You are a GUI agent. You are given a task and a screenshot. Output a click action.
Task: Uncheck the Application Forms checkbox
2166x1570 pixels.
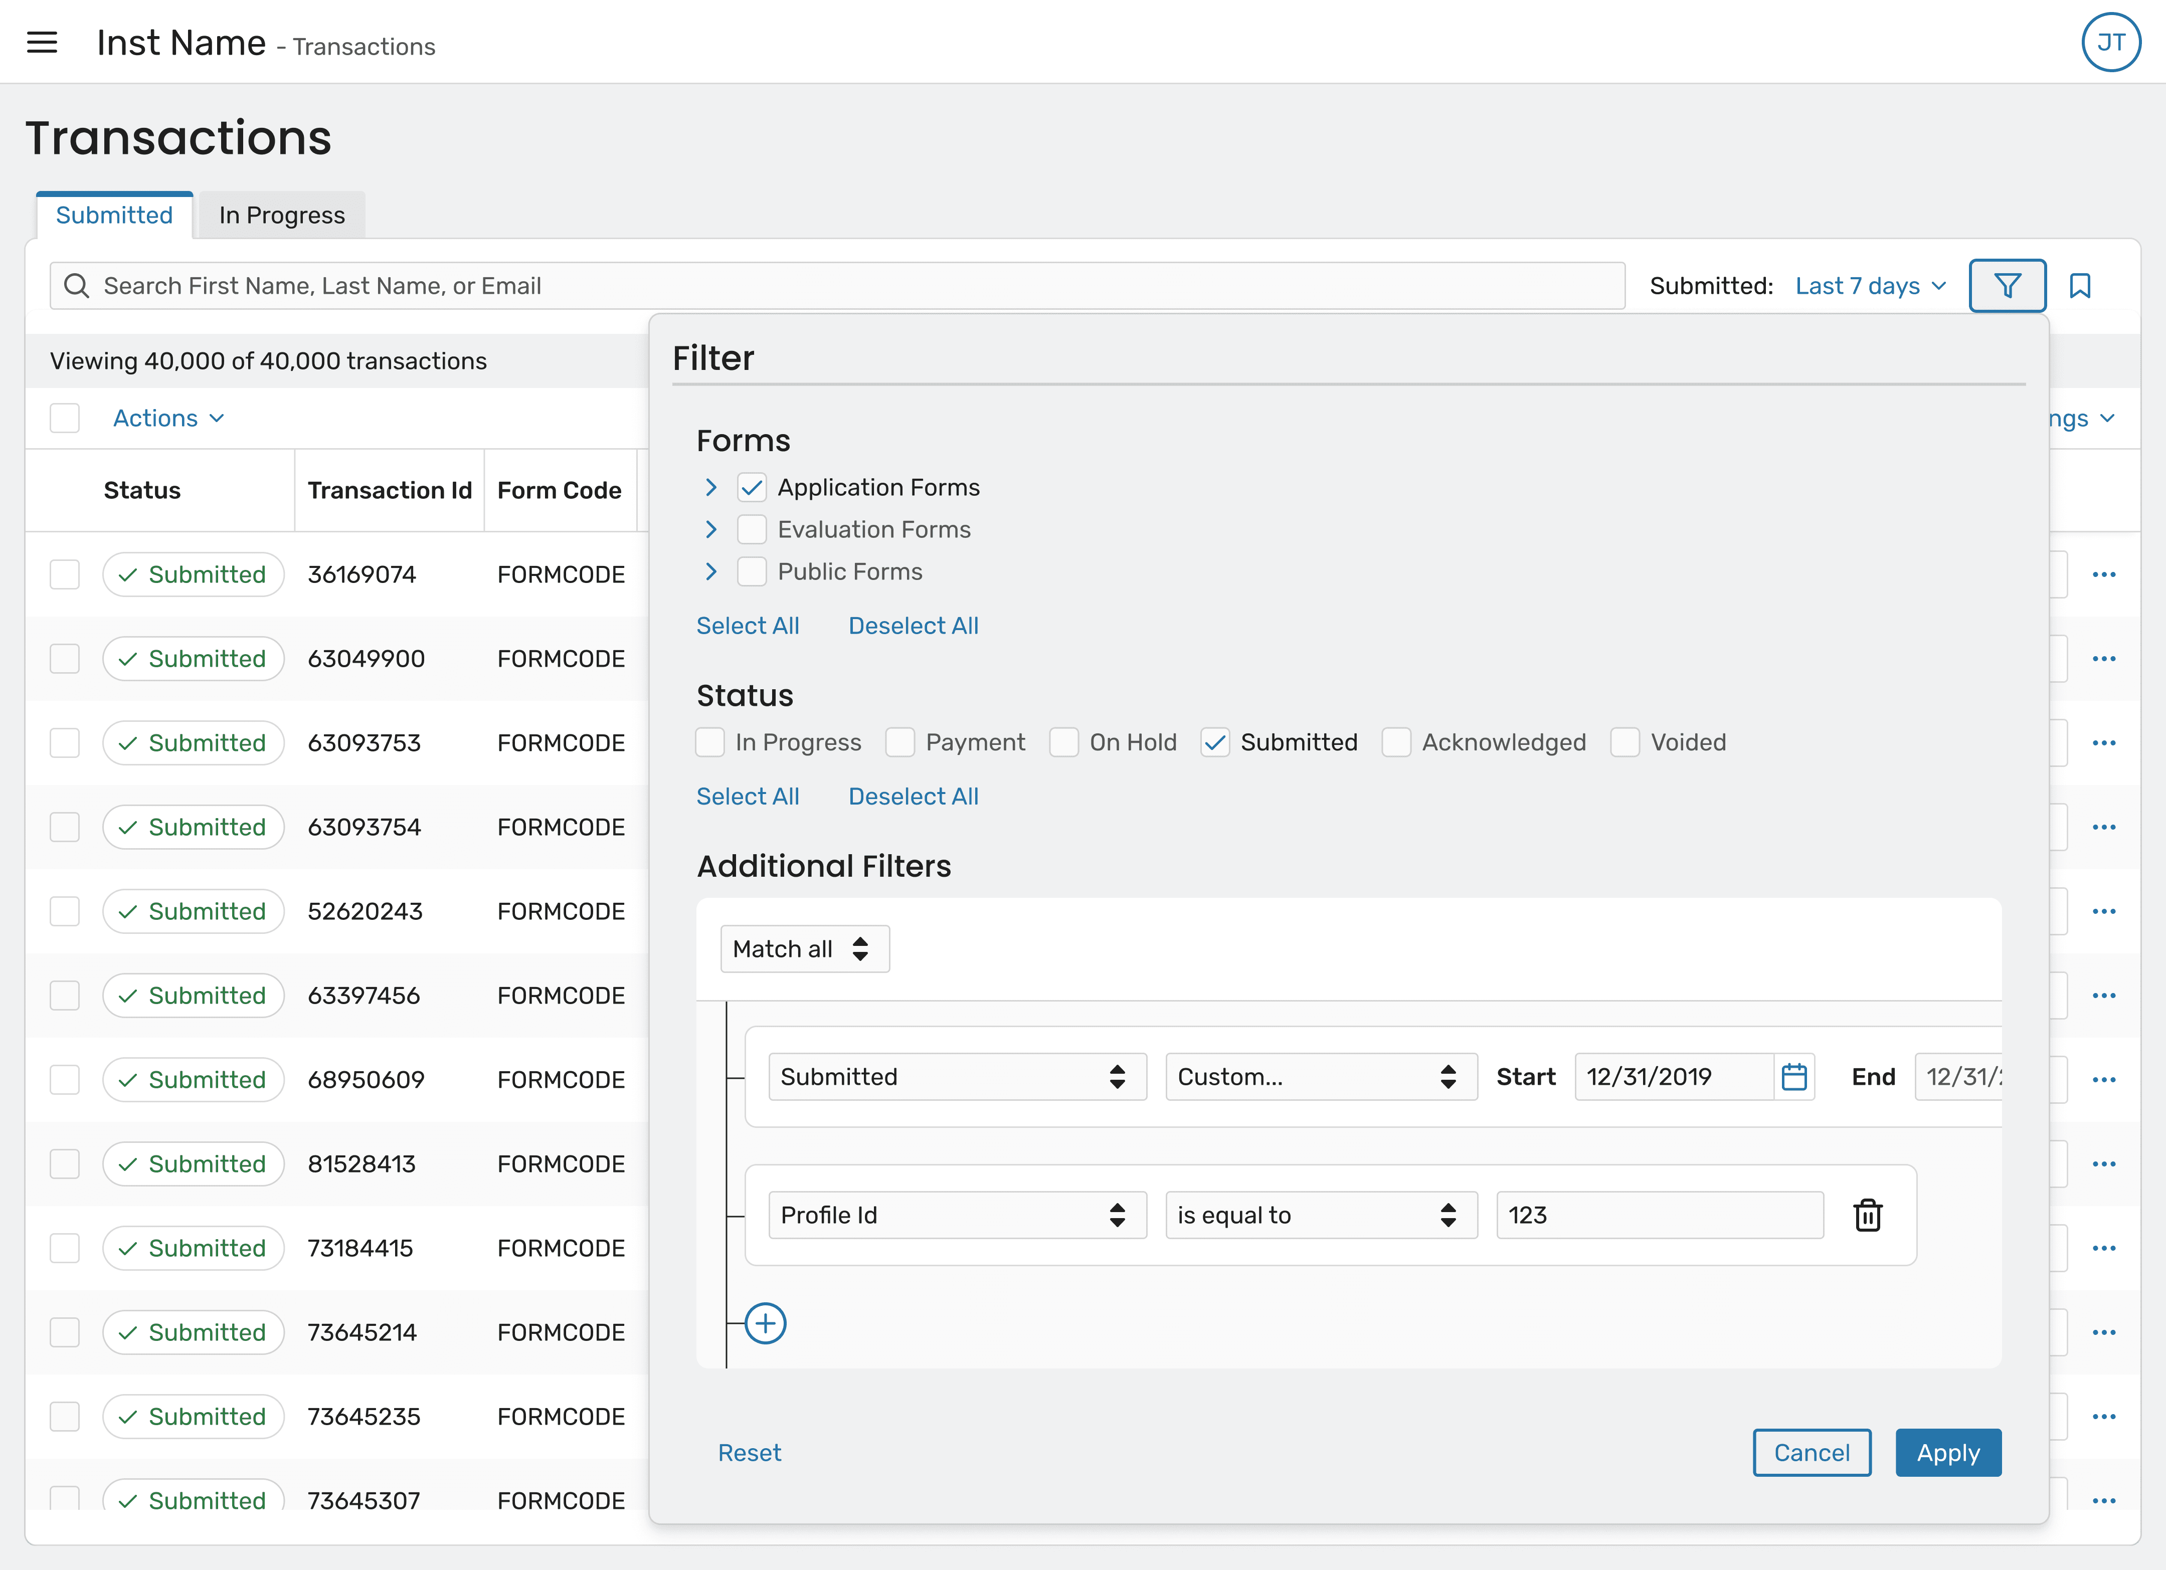pyautogui.click(x=752, y=488)
